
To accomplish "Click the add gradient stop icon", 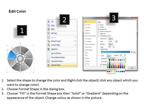I will [x=132, y=52].
